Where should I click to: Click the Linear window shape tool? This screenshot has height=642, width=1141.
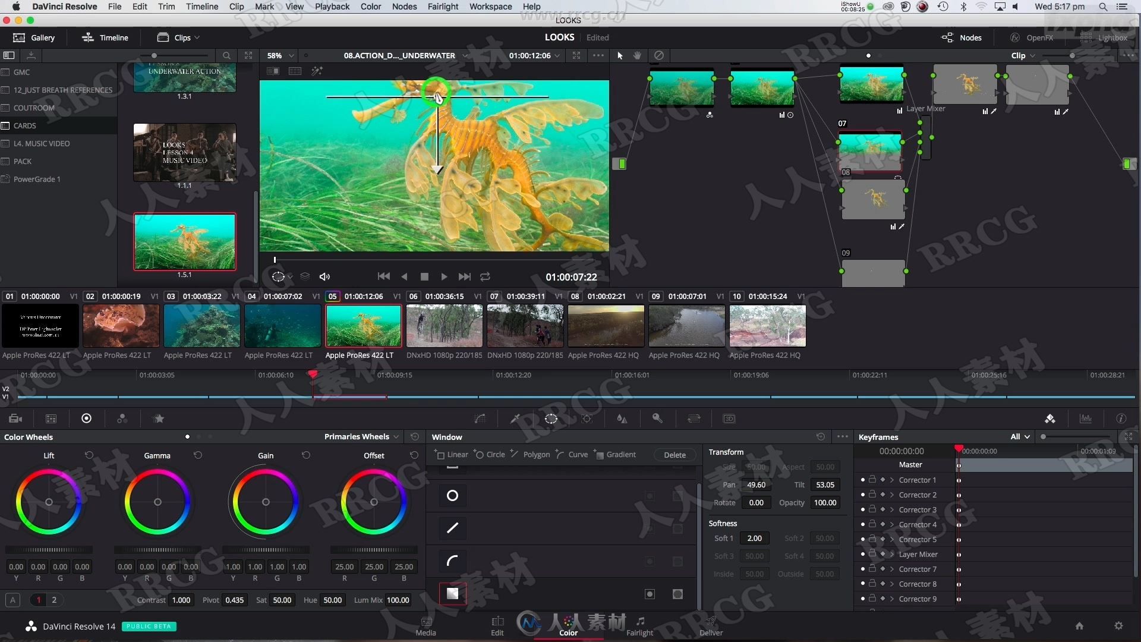452,455
